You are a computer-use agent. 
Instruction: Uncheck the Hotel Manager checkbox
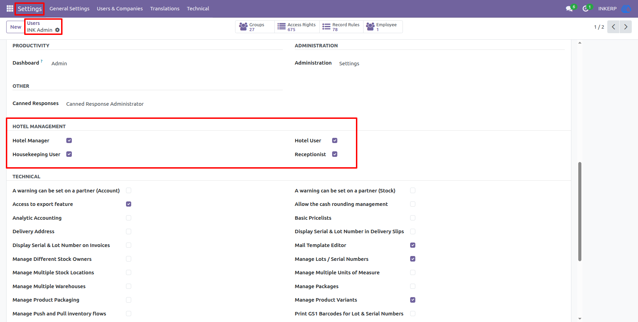pyautogui.click(x=69, y=141)
